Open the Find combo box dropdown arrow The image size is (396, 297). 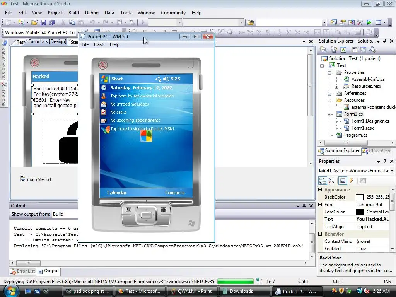coord(324,23)
